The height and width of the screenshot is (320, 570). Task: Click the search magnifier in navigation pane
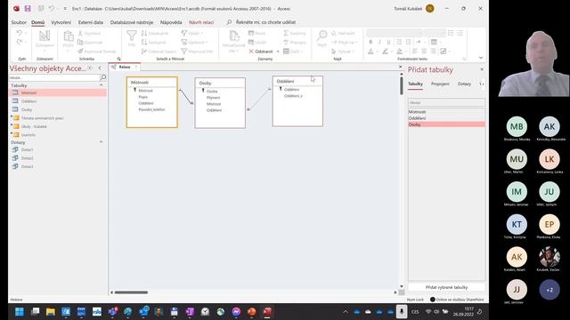tap(103, 77)
